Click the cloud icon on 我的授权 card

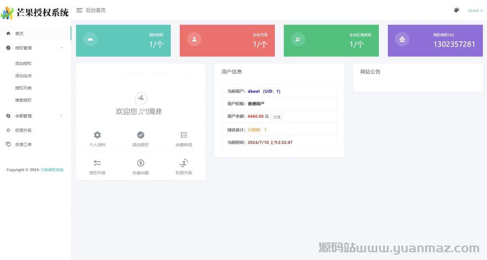pos(90,39)
